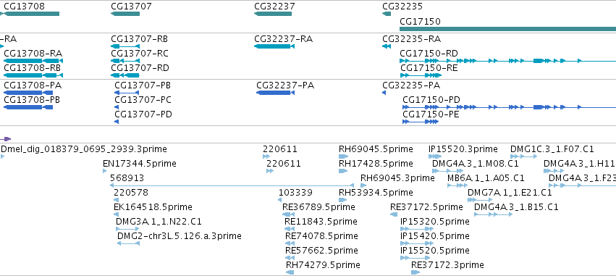Select the CG13708 gene bar

click(30, 14)
